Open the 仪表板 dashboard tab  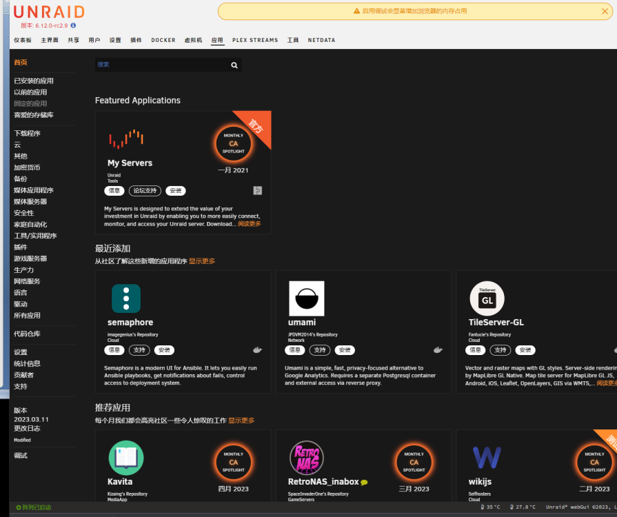click(x=23, y=40)
